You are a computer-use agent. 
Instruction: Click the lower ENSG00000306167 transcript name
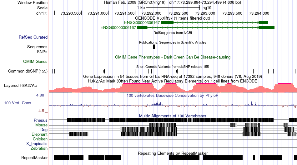pos(118,27)
